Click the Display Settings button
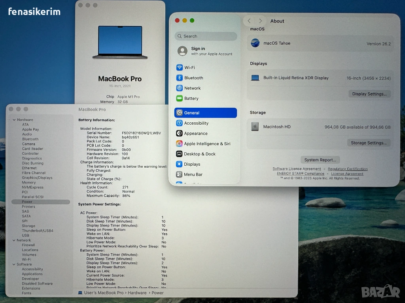 coord(369,94)
